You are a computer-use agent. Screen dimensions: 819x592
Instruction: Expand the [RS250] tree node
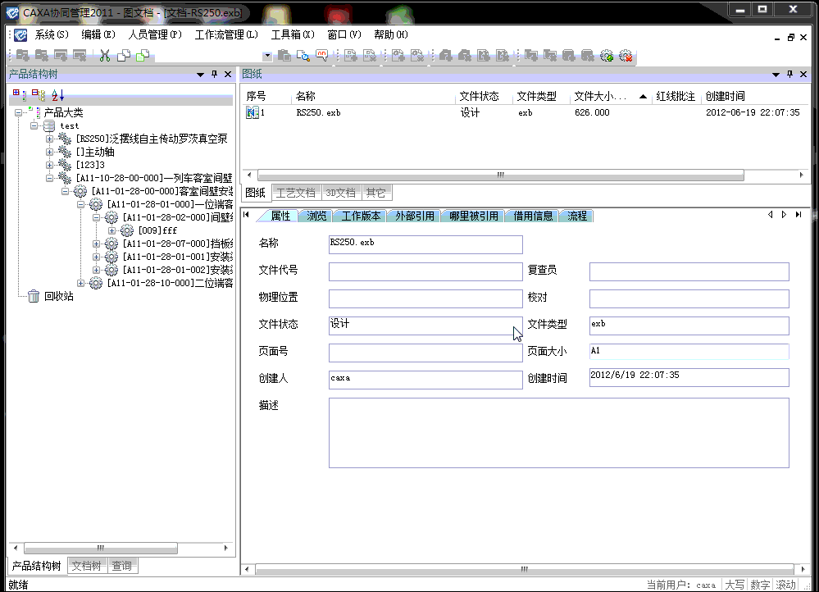pos(50,139)
